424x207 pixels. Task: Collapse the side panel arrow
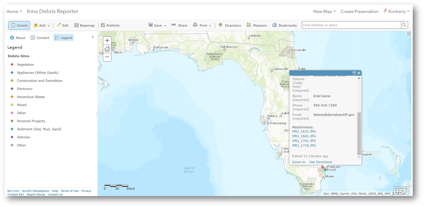pos(92,37)
